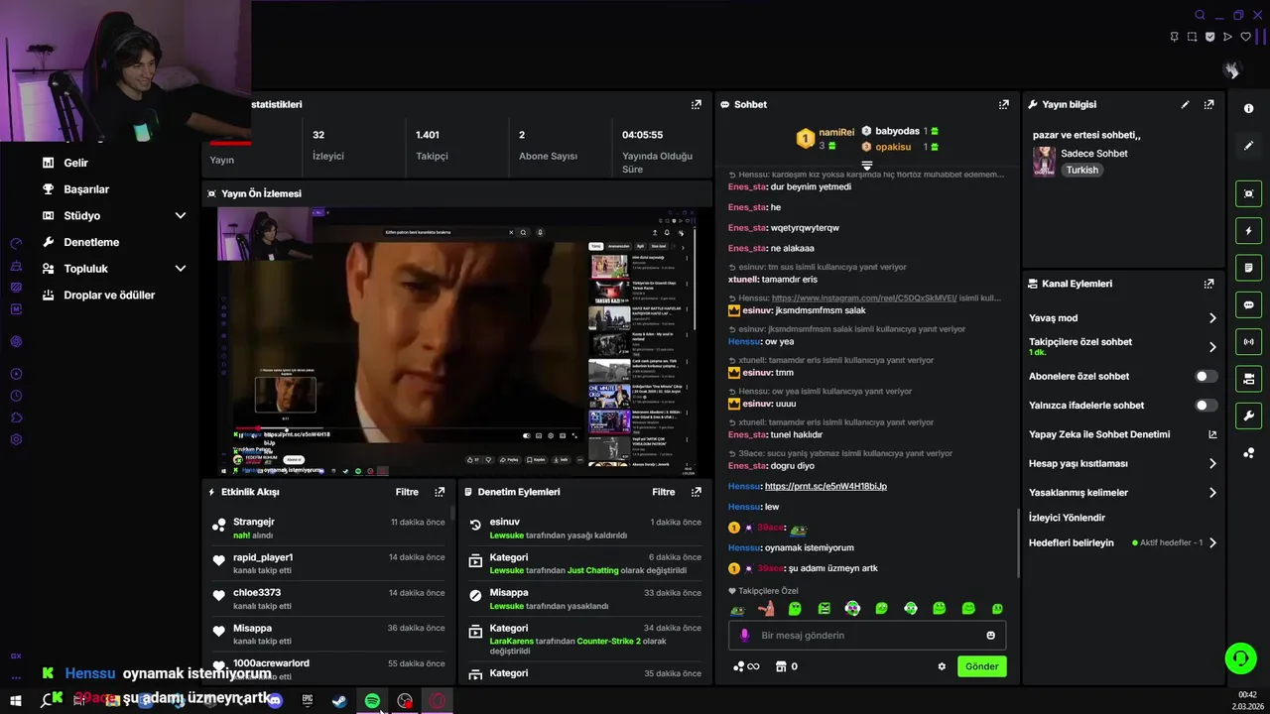Expand the Stüdyo chevron

click(x=181, y=215)
